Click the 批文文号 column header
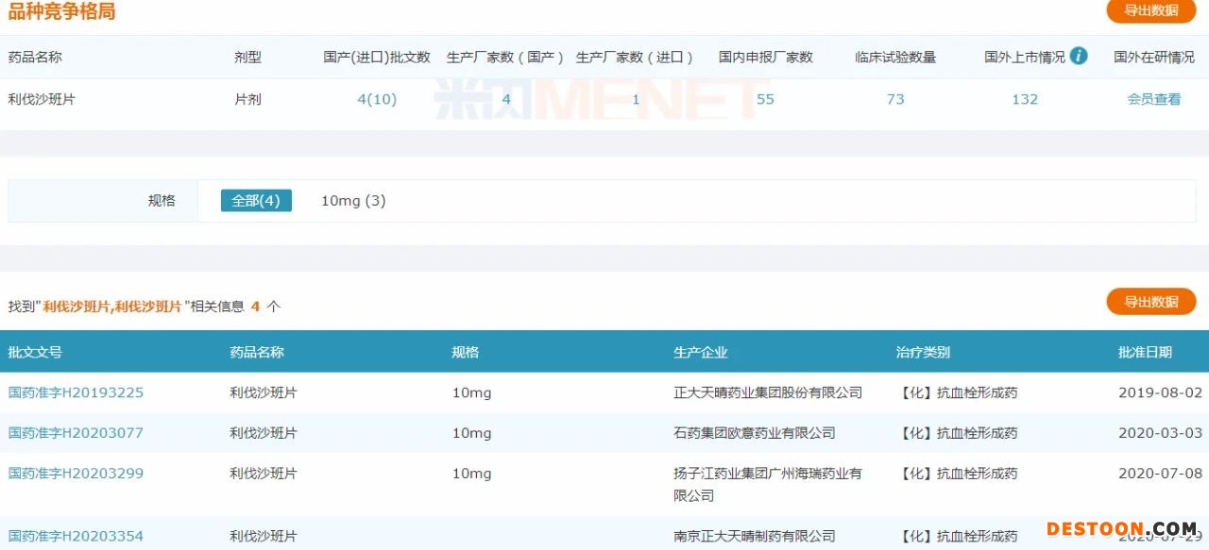 pyautogui.click(x=35, y=352)
